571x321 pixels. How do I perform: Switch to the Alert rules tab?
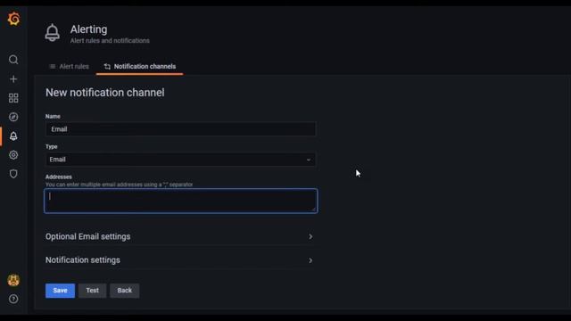[70, 67]
